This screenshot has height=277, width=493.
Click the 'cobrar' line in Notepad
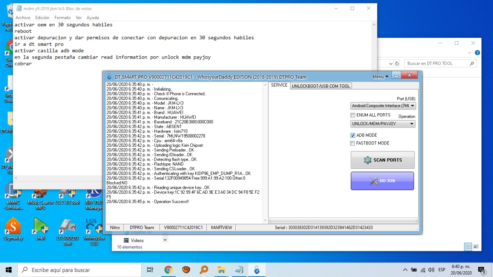[23, 64]
